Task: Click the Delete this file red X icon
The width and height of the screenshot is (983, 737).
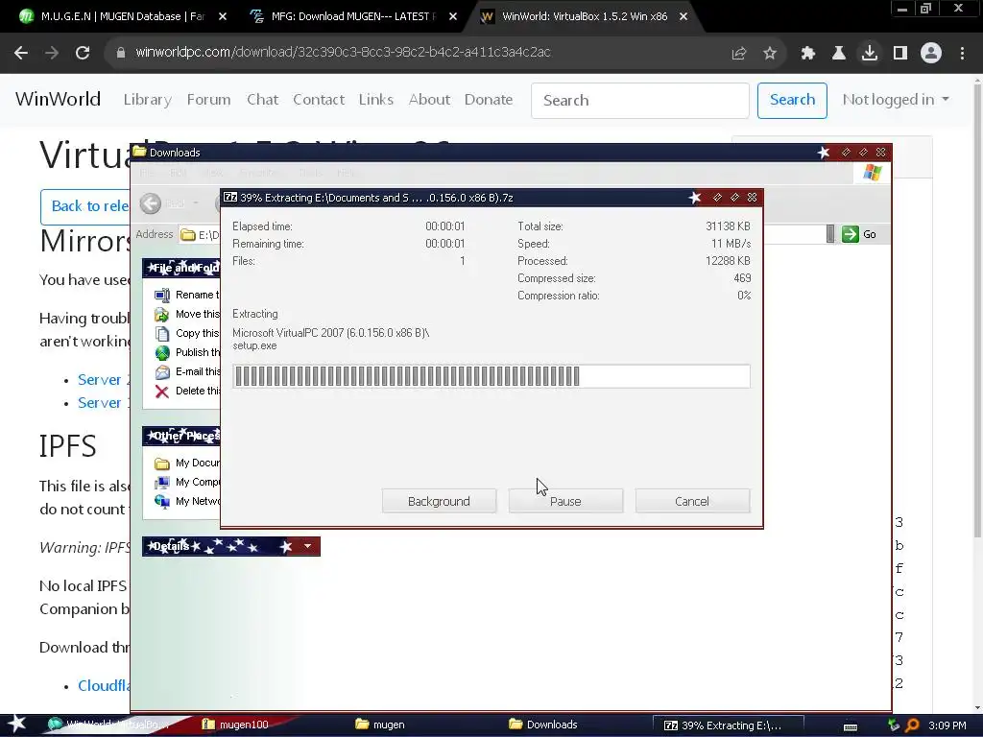Action: click(x=161, y=392)
